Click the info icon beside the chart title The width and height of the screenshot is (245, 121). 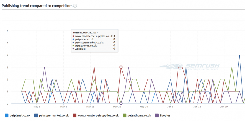(75, 6)
